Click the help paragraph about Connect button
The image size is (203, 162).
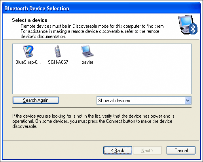coord(93,121)
